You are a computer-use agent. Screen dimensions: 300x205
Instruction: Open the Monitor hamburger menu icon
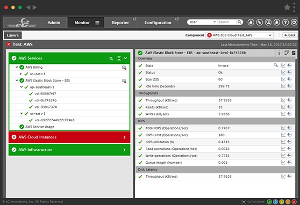pyautogui.click(x=97, y=23)
